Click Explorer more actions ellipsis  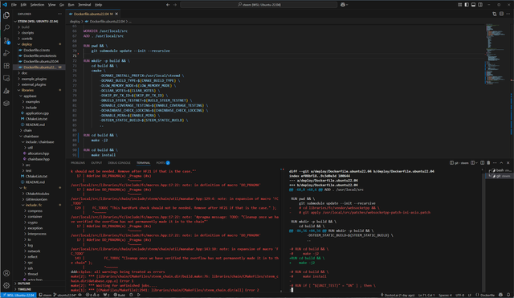point(59,14)
